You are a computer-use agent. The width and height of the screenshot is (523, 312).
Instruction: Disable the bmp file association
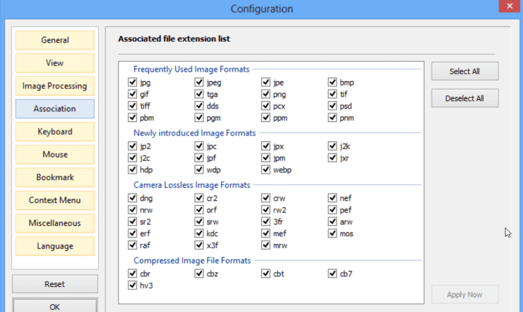pyautogui.click(x=332, y=82)
